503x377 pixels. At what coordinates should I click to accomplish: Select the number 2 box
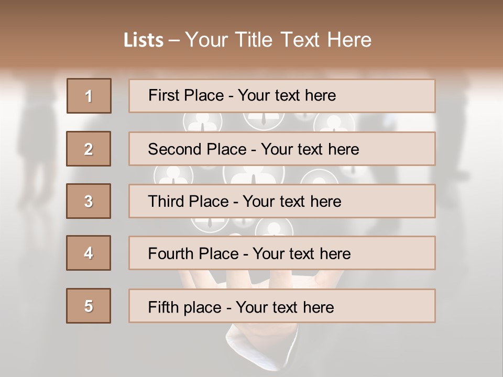click(89, 149)
